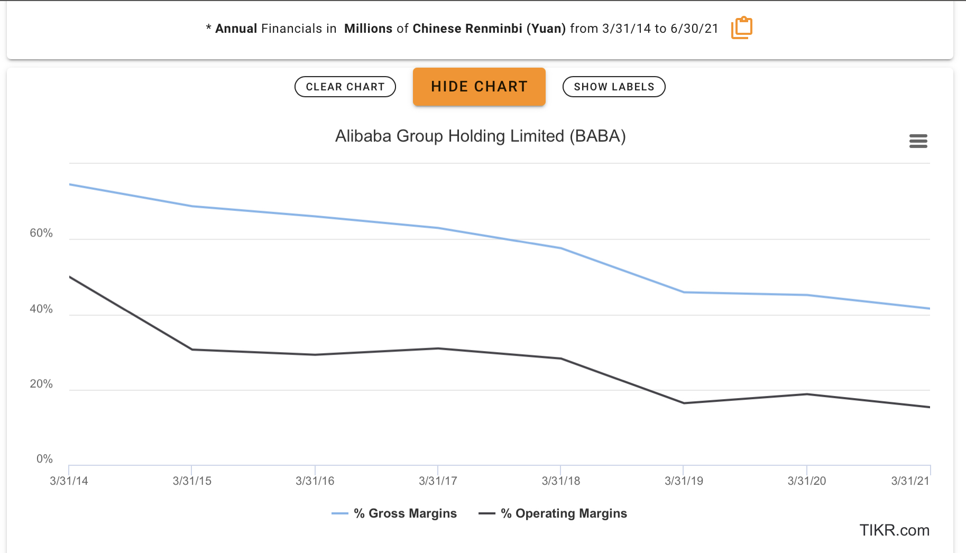The width and height of the screenshot is (966, 553).
Task: Select the 3/31/16 x-axis date label
Action: tap(315, 481)
